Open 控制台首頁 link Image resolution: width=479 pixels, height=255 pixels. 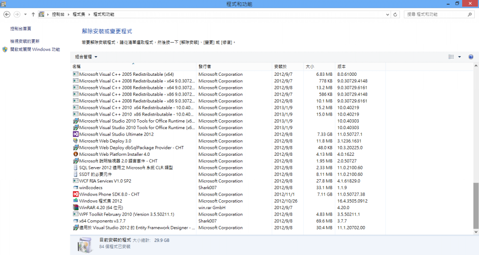click(x=21, y=29)
